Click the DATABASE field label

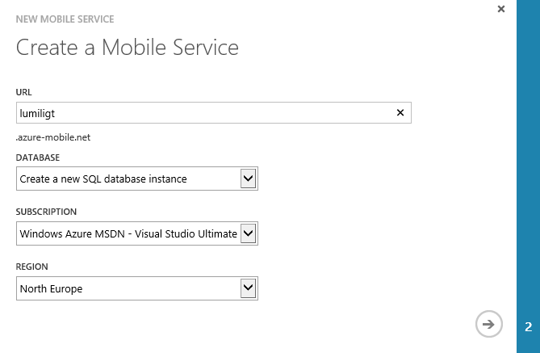[38, 157]
